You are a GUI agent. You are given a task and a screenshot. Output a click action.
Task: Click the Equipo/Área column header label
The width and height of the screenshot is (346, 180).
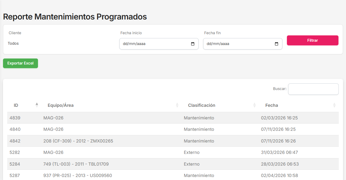point(61,105)
